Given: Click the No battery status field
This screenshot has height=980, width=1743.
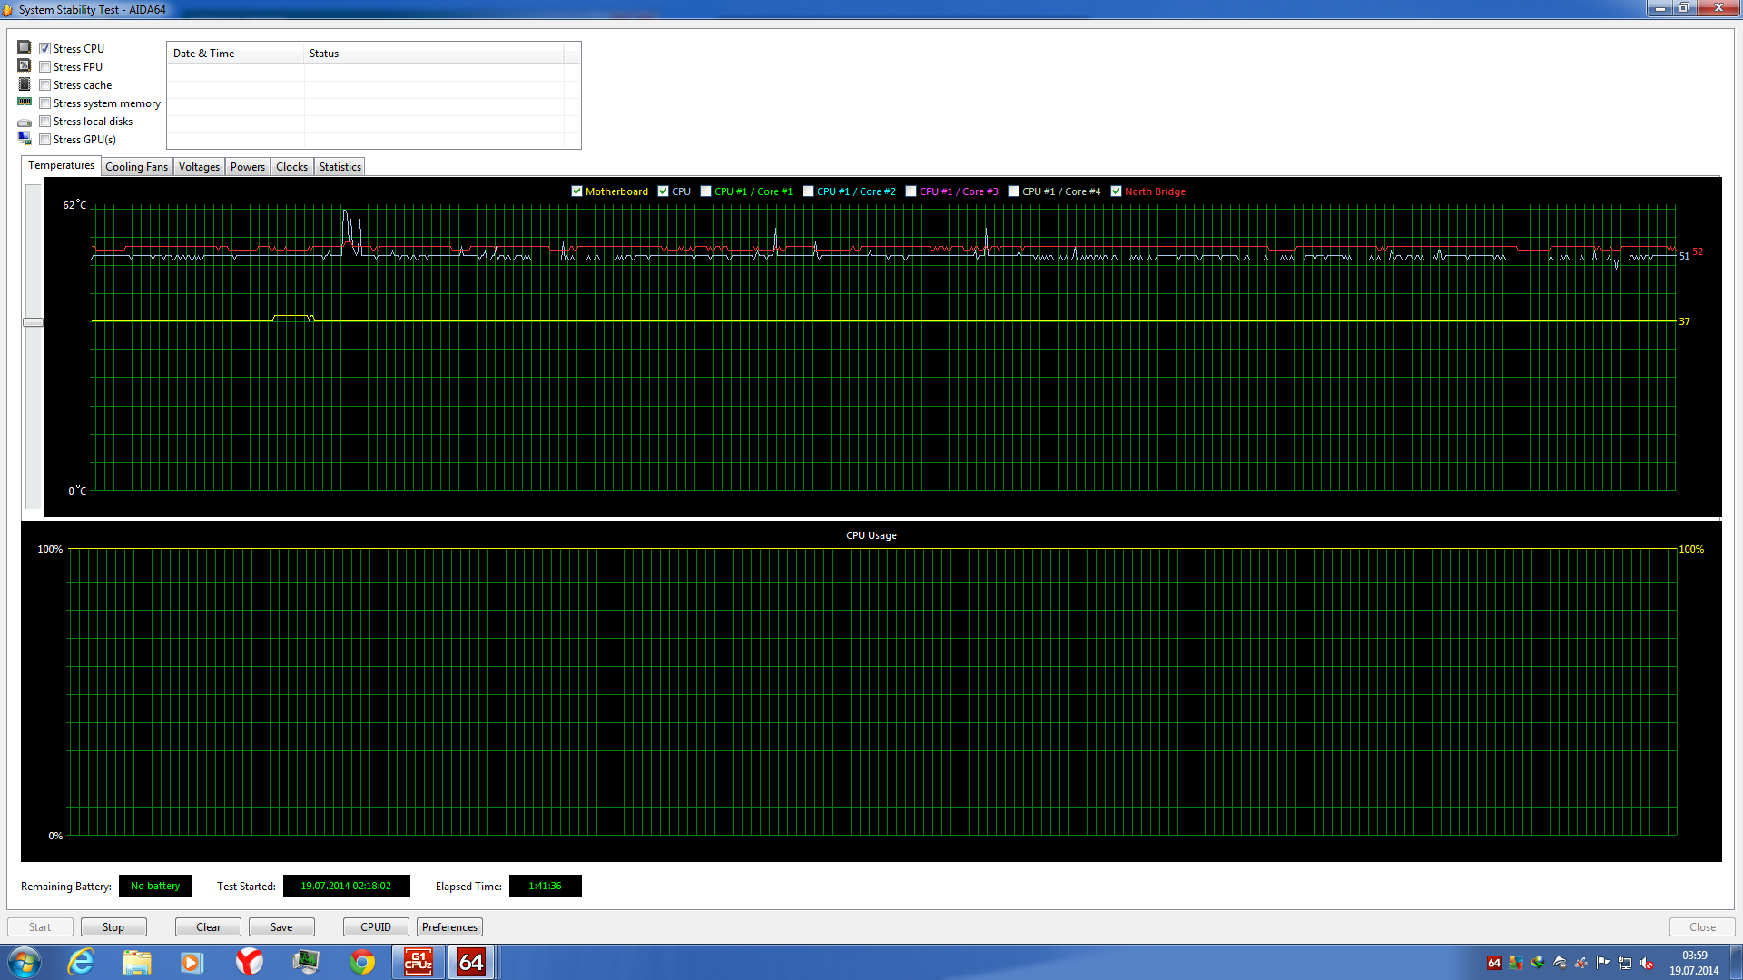Looking at the screenshot, I should pos(155,886).
